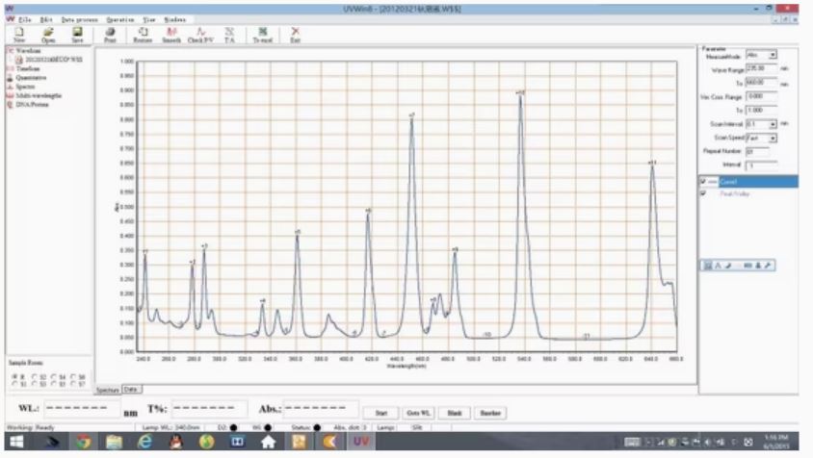This screenshot has width=813, height=458.
Task: Select sample room radio button S6
Action: pyautogui.click(x=73, y=376)
